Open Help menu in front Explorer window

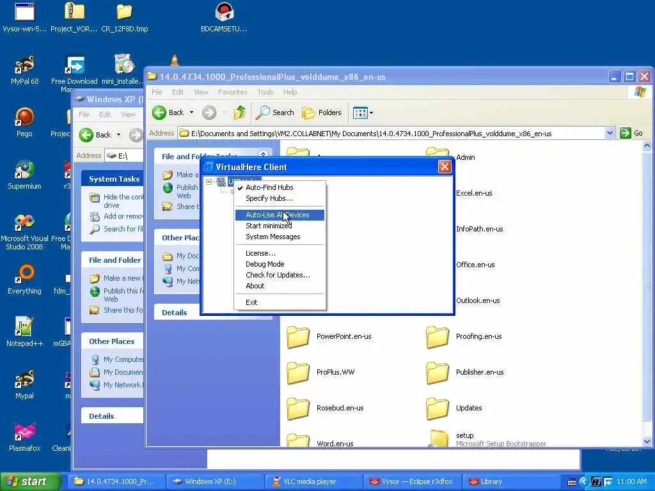click(x=290, y=92)
